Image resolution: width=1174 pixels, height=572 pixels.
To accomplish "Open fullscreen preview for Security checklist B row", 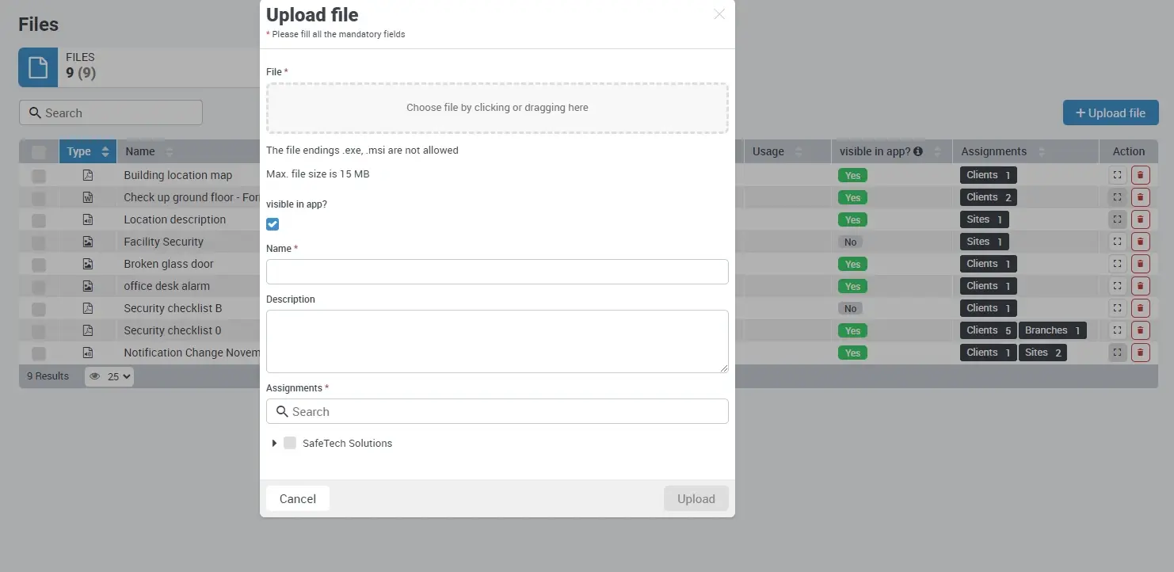I will click(1117, 307).
